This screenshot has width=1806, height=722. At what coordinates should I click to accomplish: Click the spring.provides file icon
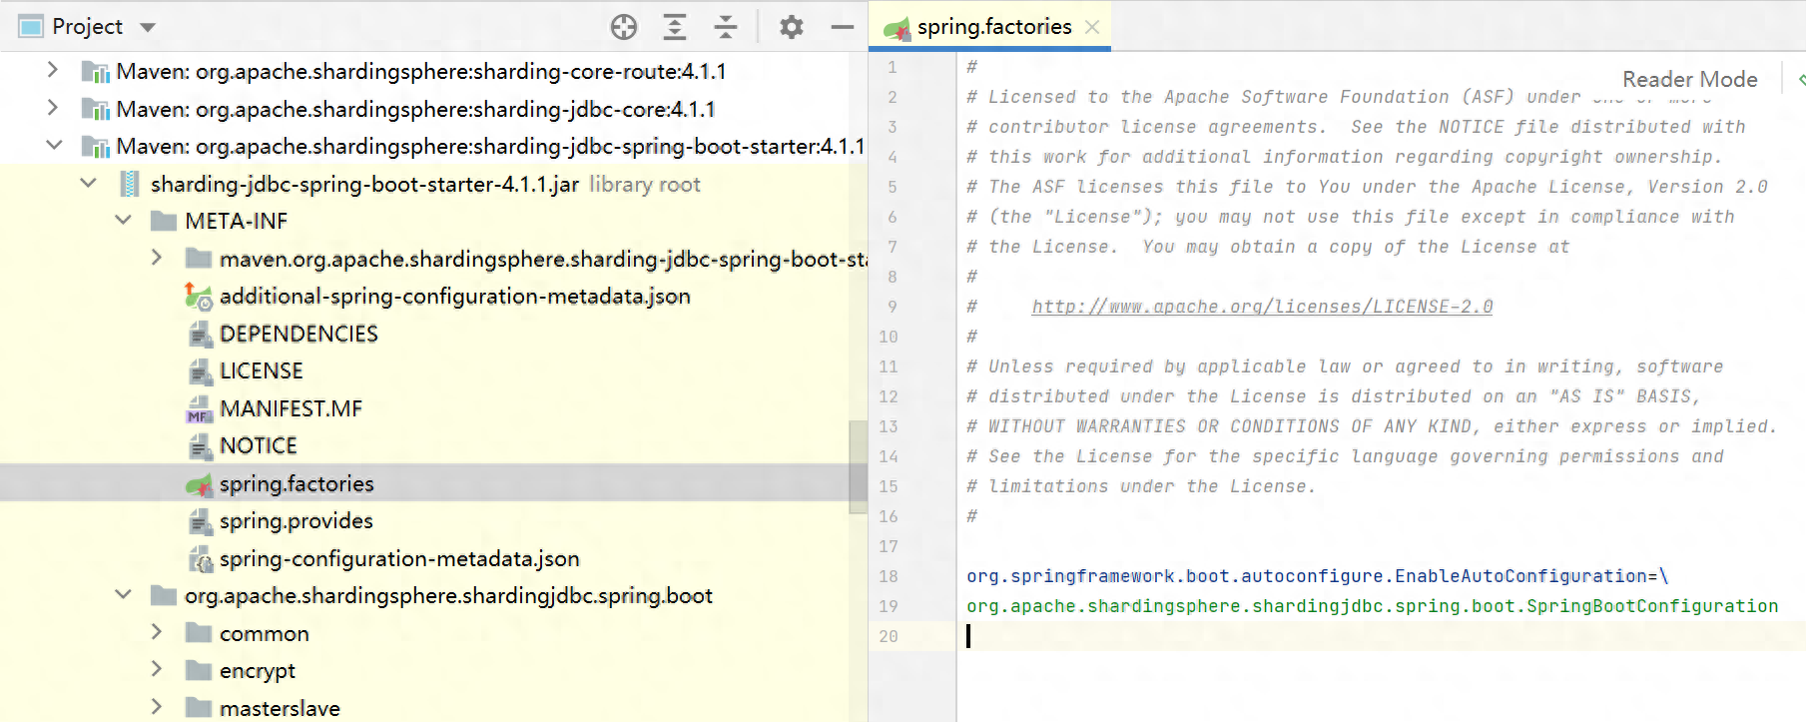pyautogui.click(x=200, y=521)
